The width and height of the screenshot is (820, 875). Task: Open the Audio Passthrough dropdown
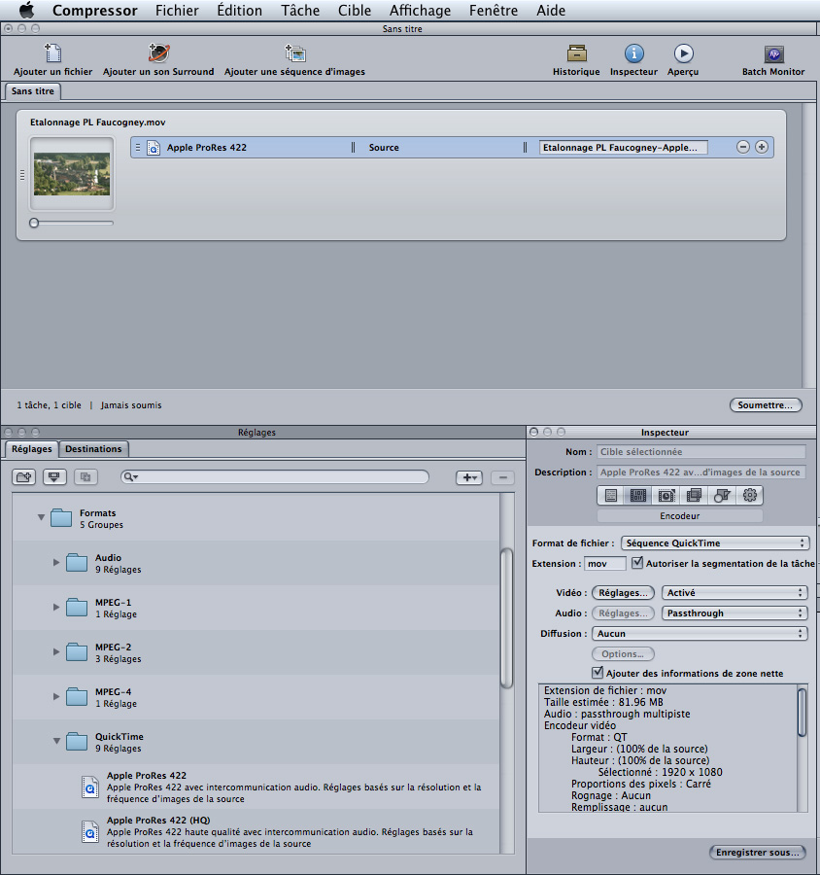735,613
